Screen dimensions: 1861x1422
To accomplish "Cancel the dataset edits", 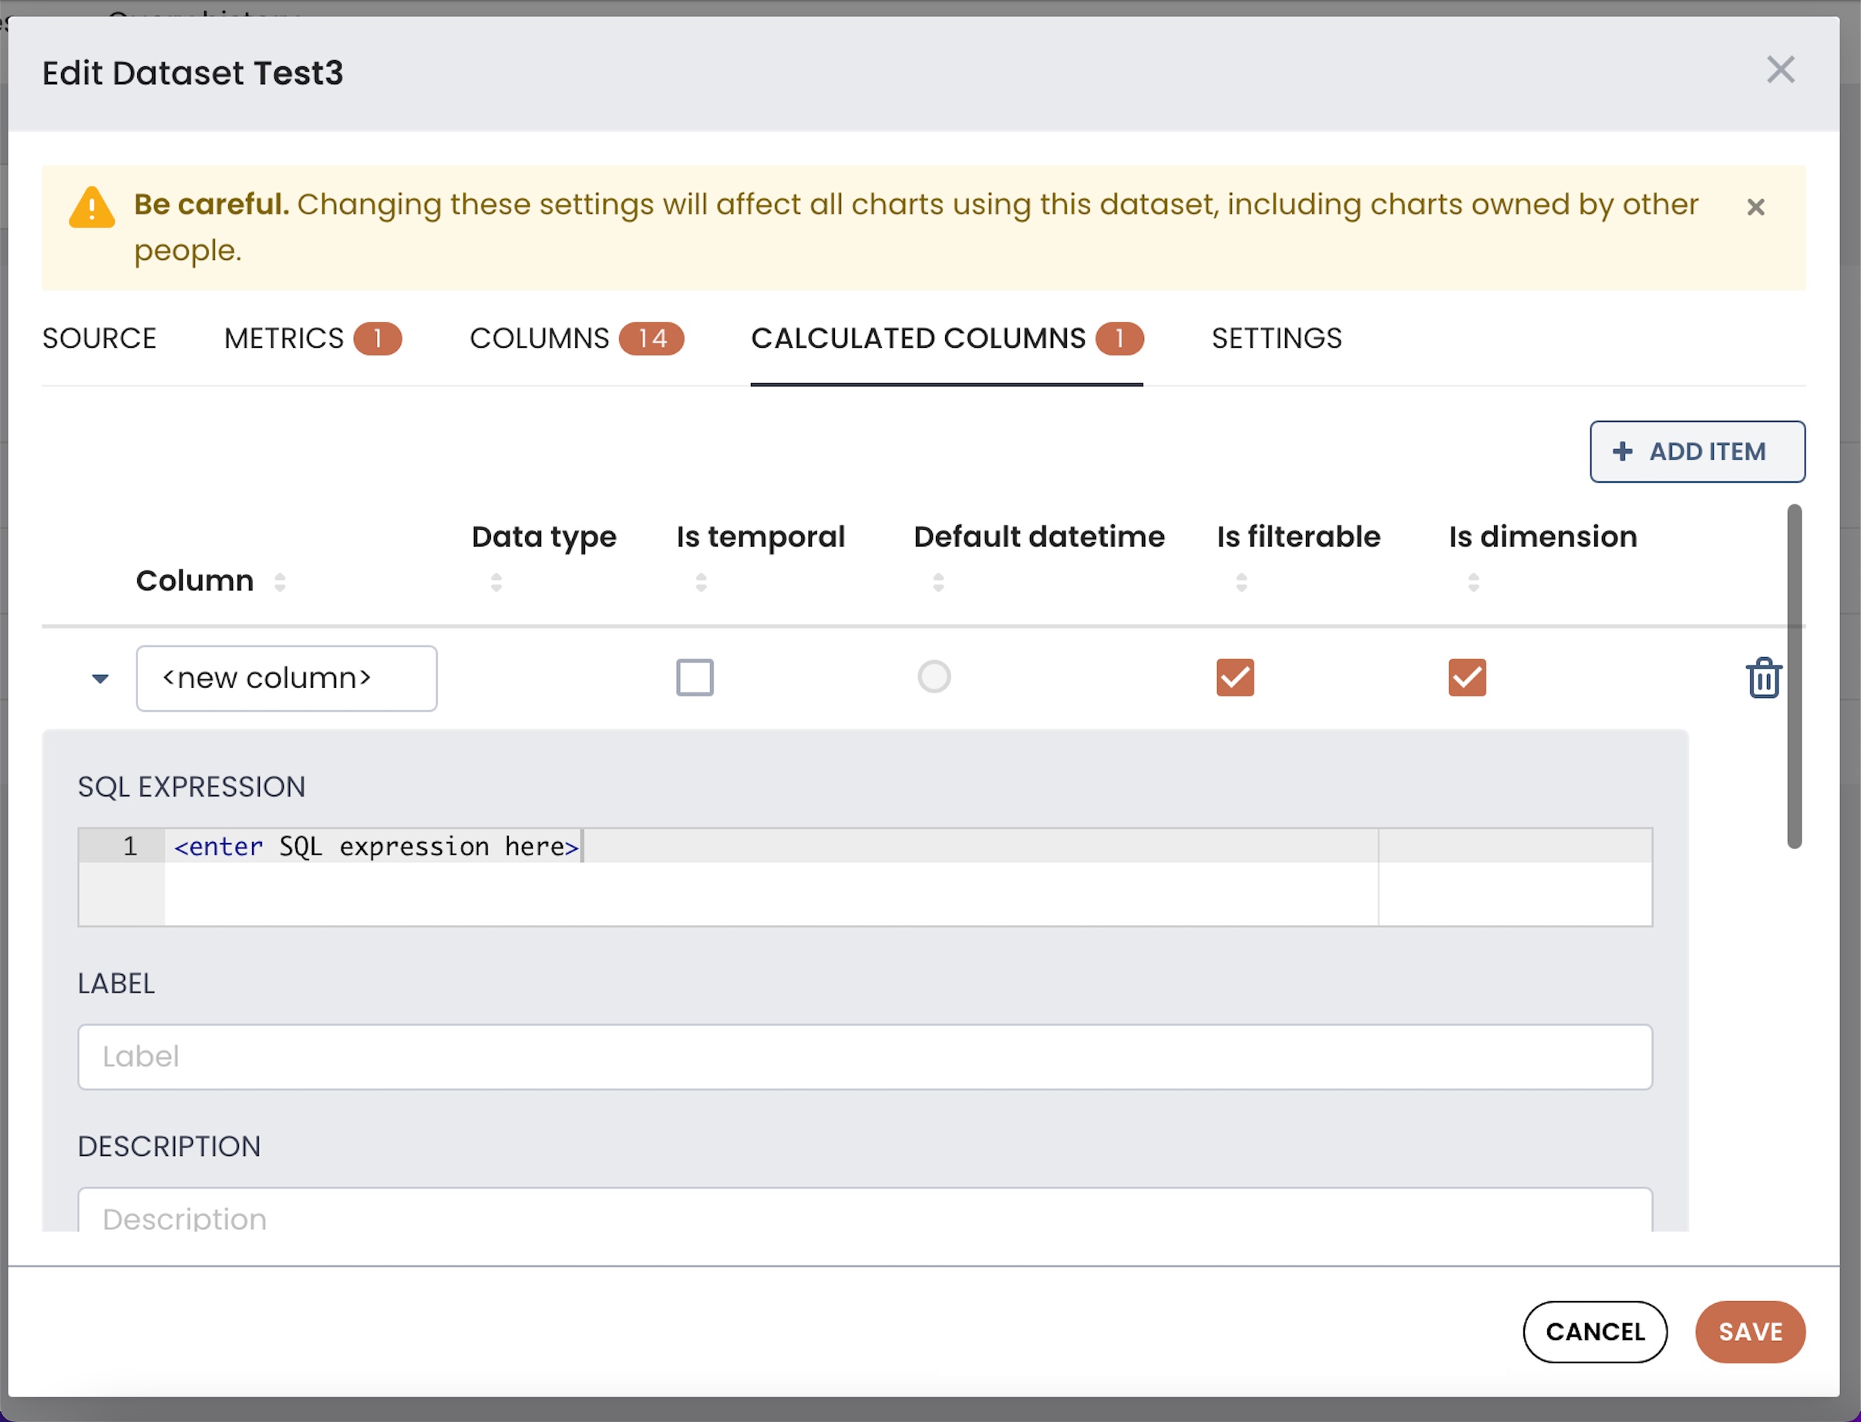I will [1594, 1333].
